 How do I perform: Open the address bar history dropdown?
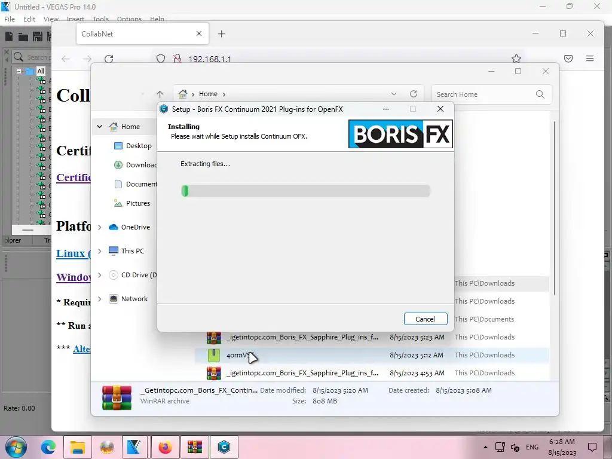point(394,94)
